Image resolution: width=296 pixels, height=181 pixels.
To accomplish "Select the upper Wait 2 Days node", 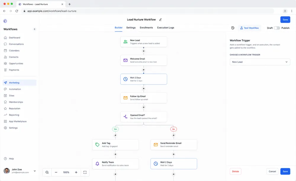I will tap(144, 79).
